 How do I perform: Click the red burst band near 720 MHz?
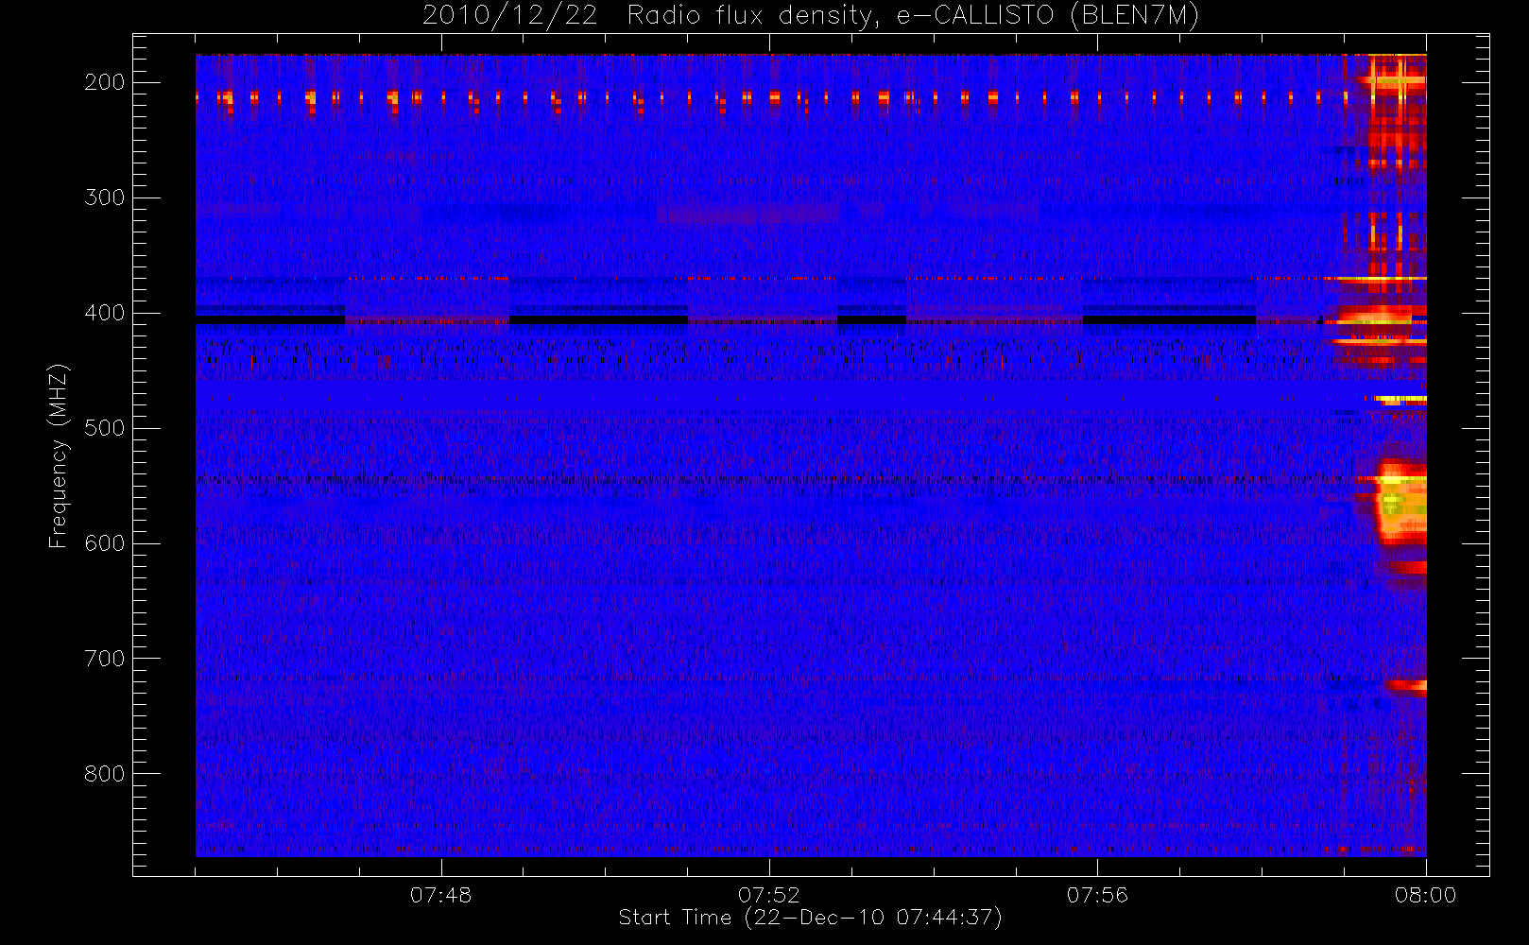pyautogui.click(x=1406, y=685)
